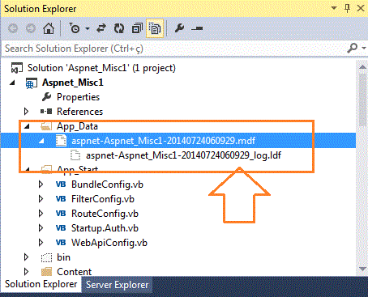Click the vertical scrollbar down arrow
368x297 pixels.
pyautogui.click(x=362, y=269)
